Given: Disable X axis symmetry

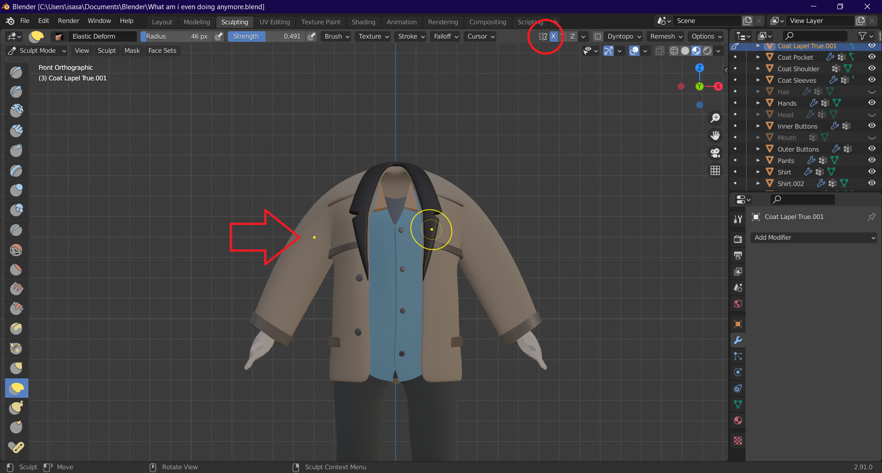Looking at the screenshot, I should pos(553,36).
